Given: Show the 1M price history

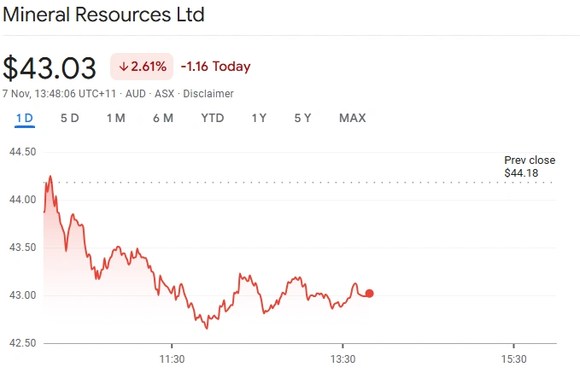Looking at the screenshot, I should coord(115,118).
